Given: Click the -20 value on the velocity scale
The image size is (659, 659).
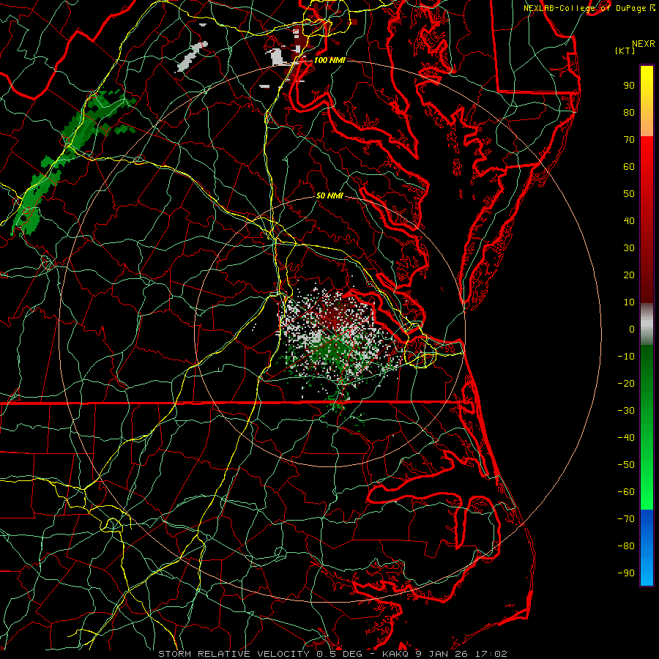Looking at the screenshot, I should click(x=626, y=384).
